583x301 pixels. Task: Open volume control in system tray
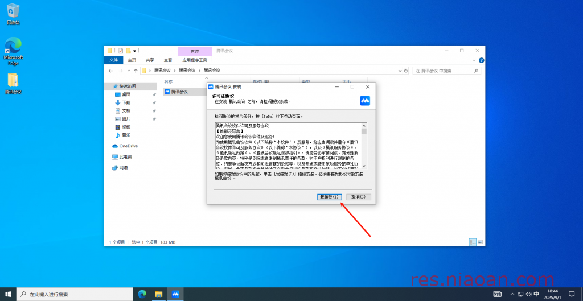(x=528, y=294)
